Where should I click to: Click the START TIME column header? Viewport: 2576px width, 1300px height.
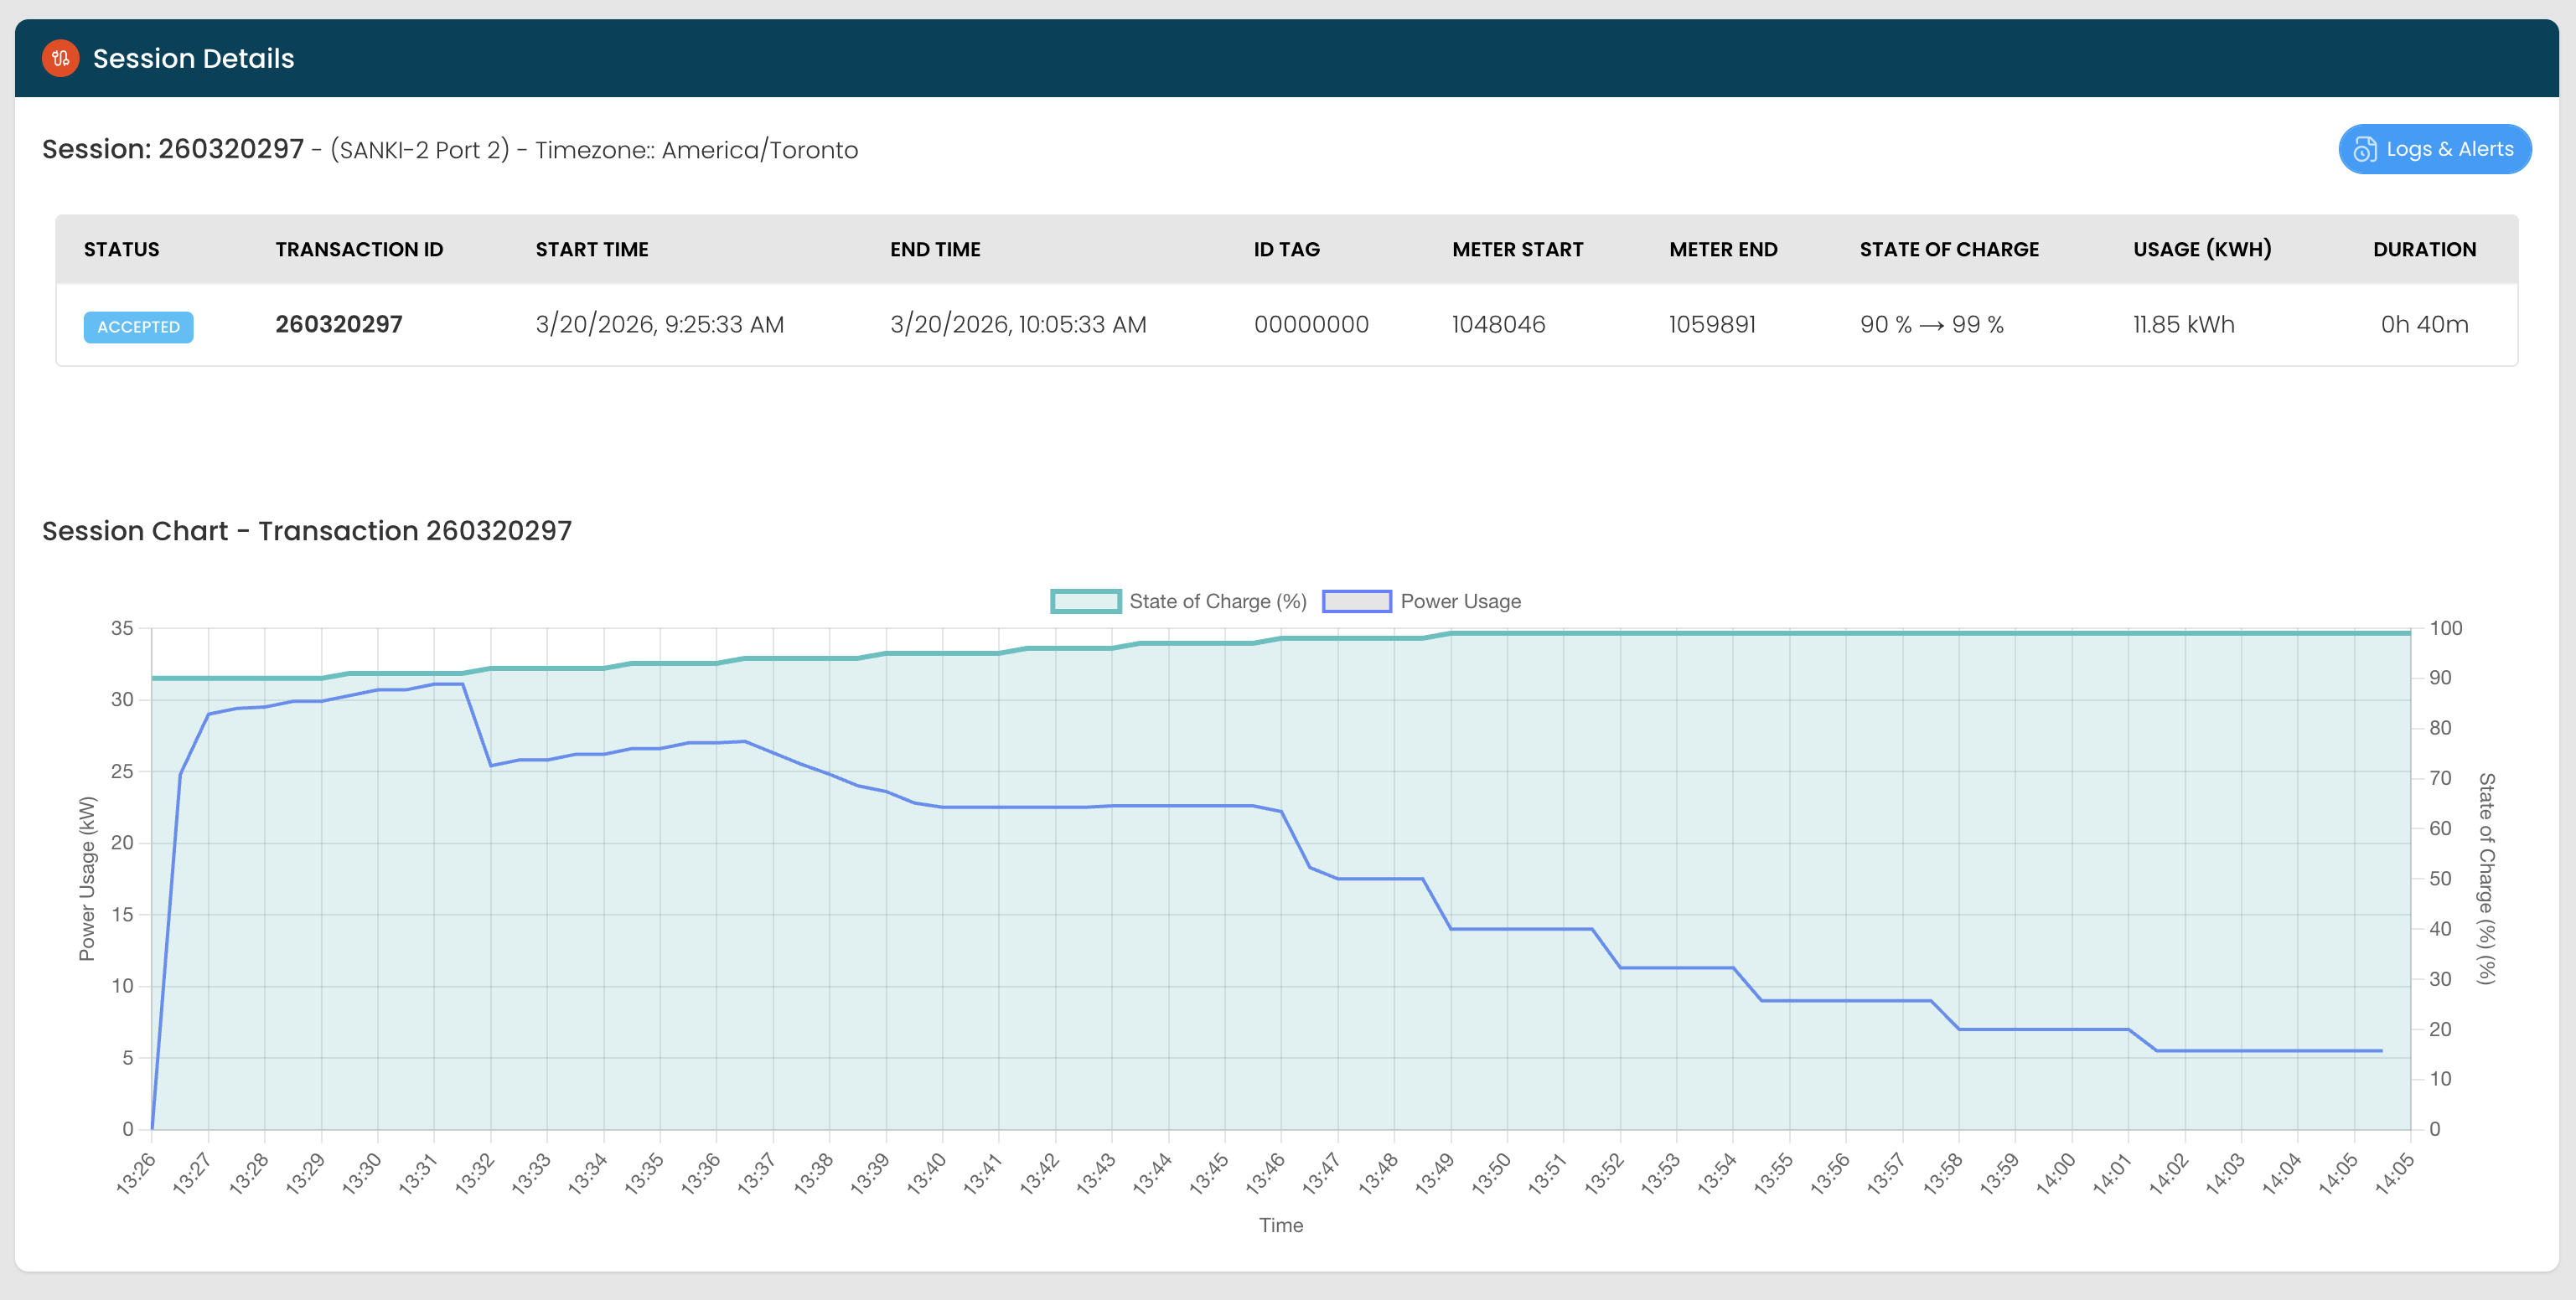[x=591, y=250]
